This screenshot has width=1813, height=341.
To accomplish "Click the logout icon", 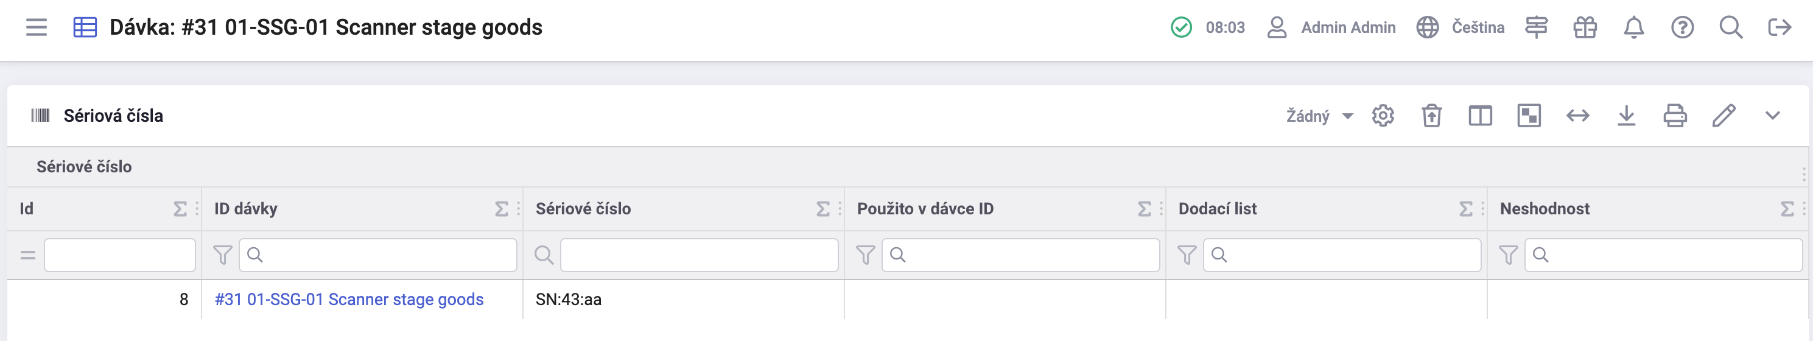I will point(1780,27).
